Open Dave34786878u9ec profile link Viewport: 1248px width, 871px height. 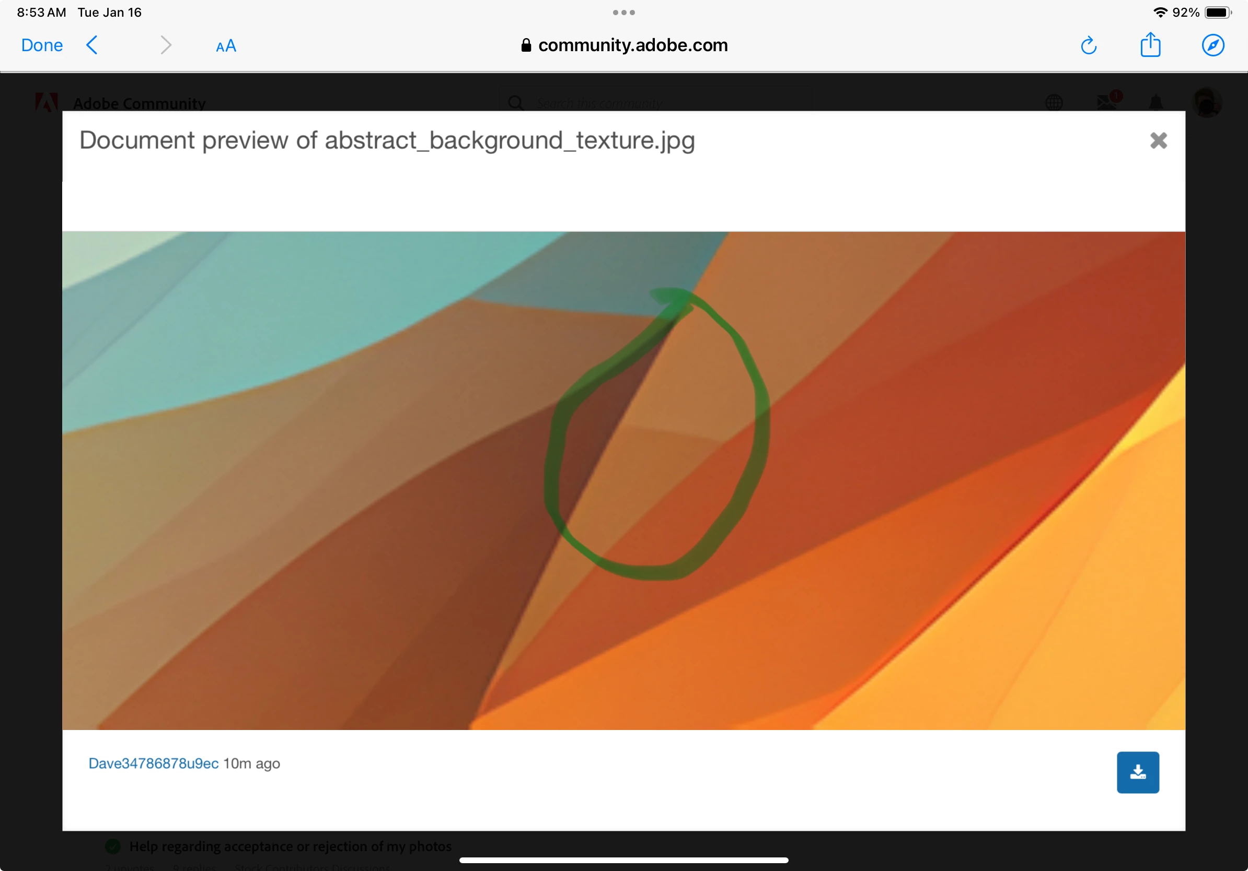153,763
